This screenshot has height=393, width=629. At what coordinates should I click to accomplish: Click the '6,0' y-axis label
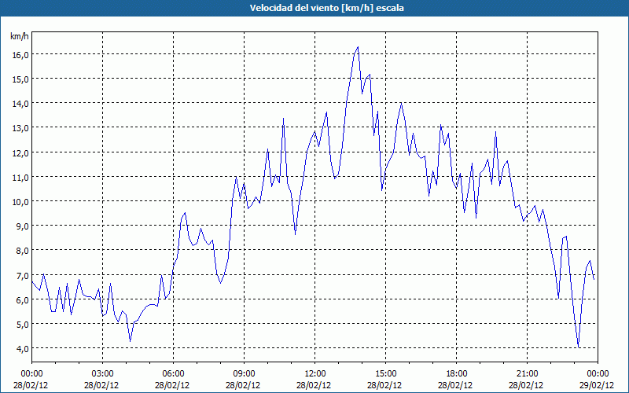23,300
